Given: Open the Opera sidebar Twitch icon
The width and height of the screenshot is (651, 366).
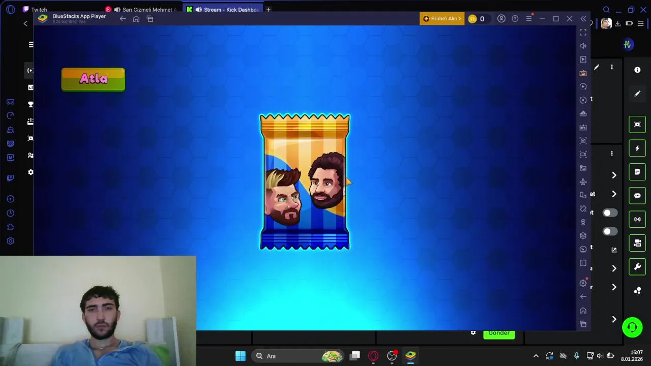Looking at the screenshot, I should [10, 178].
